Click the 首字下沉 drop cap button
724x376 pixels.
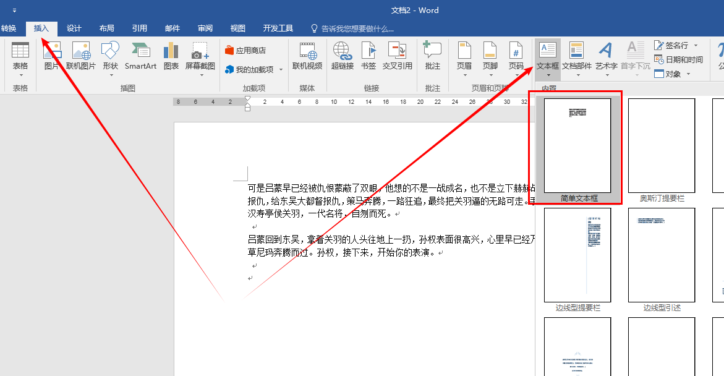tap(636, 59)
